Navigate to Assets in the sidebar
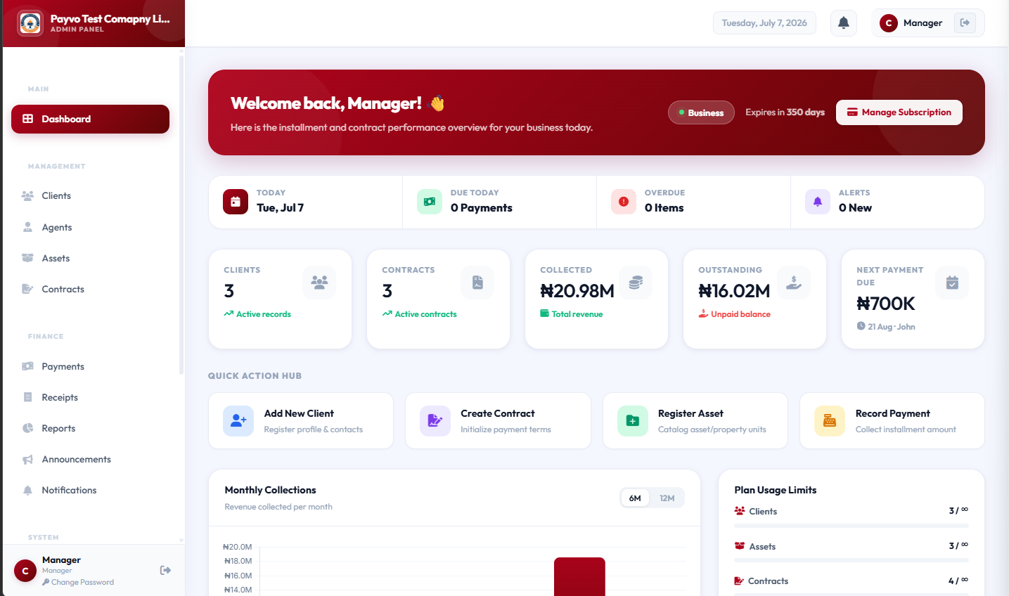This screenshot has width=1009, height=596. click(90, 258)
